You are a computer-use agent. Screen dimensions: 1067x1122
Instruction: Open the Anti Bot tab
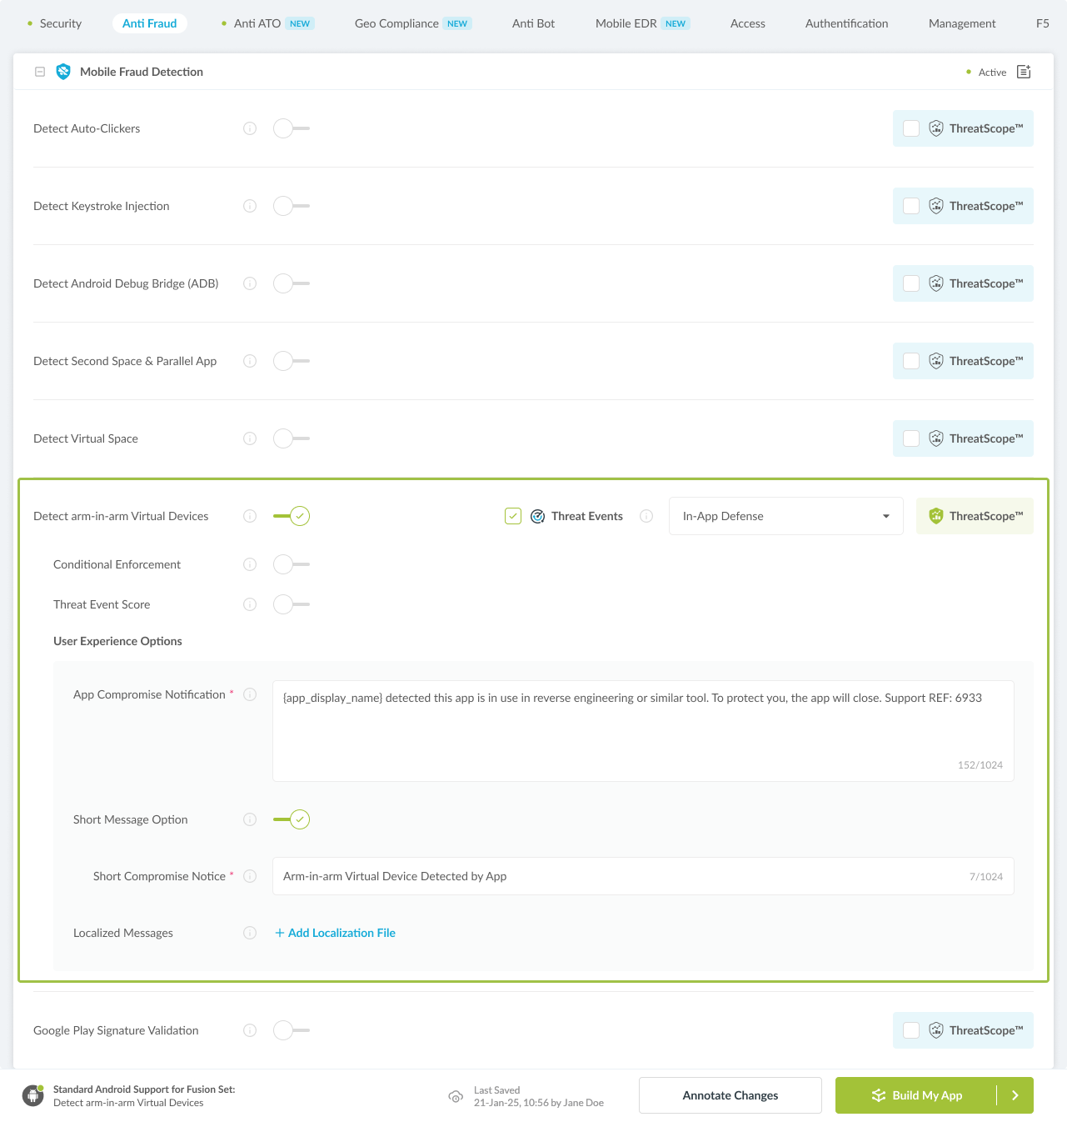coord(533,23)
